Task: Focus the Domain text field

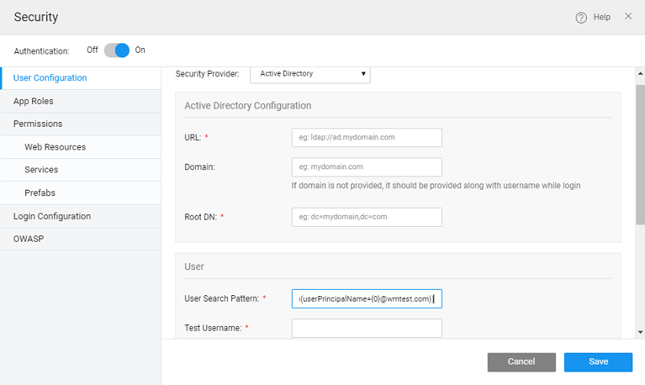Action: (x=367, y=167)
